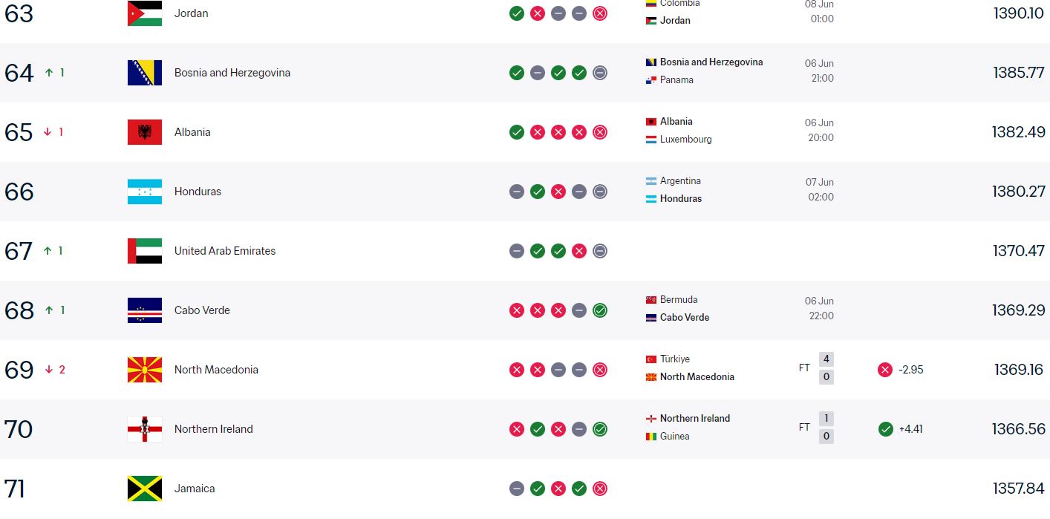This screenshot has height=519, width=1050.
Task: Click Cabo Verde's most recent green result icon
Action: [600, 310]
